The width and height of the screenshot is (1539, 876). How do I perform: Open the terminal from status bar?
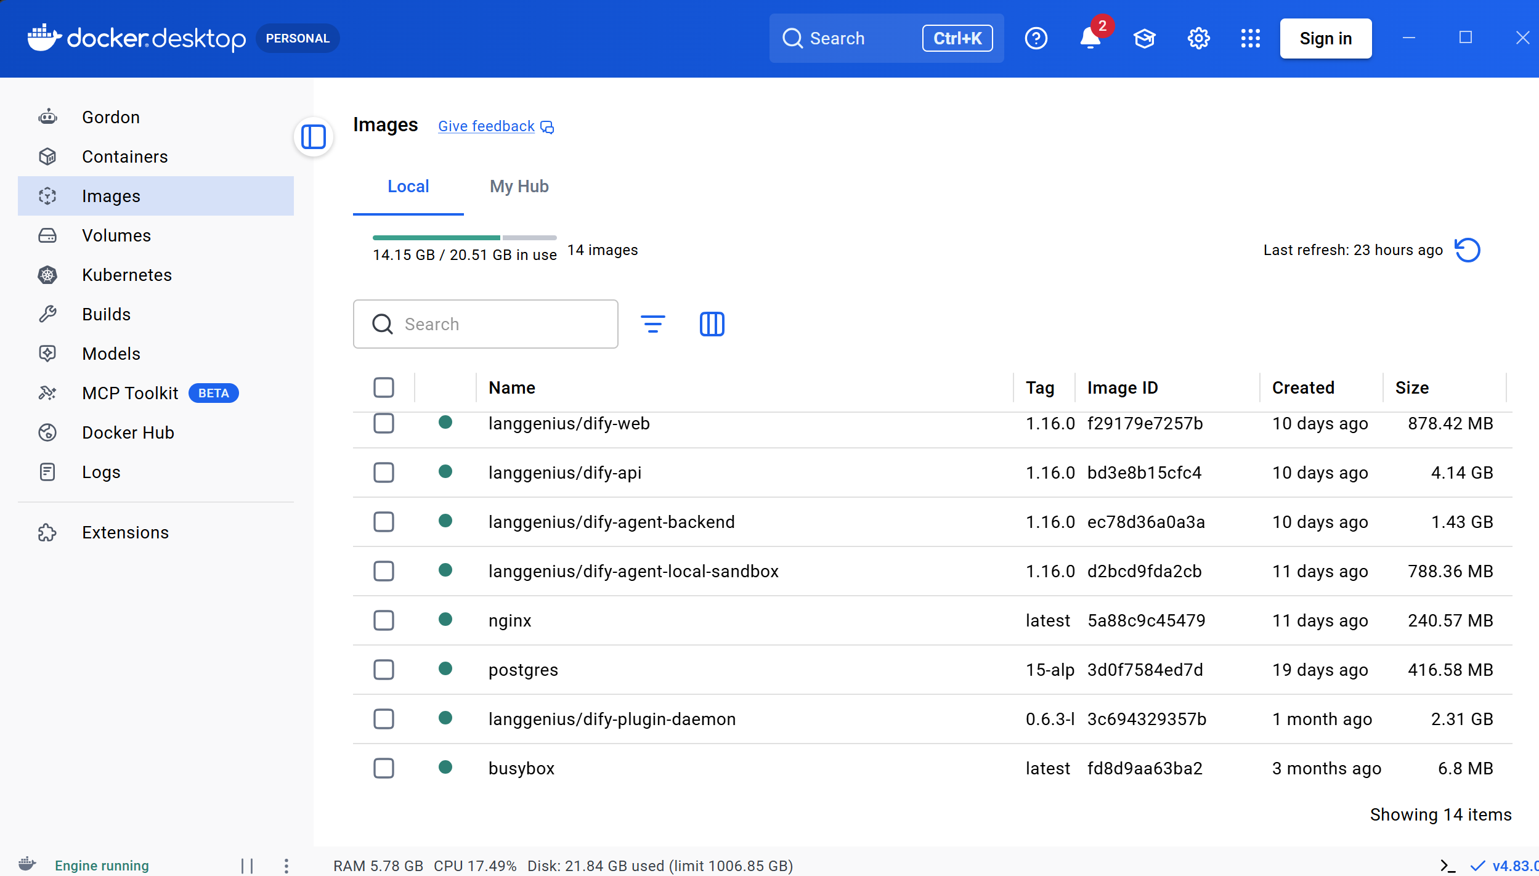(x=1448, y=866)
